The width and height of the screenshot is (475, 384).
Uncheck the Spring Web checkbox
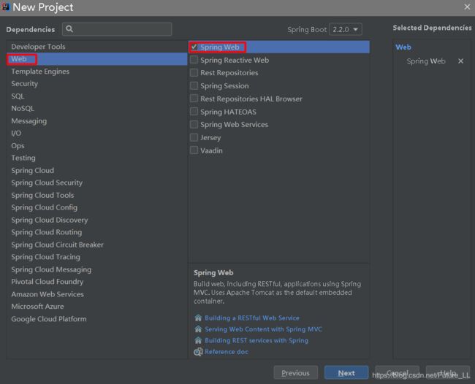pos(194,47)
